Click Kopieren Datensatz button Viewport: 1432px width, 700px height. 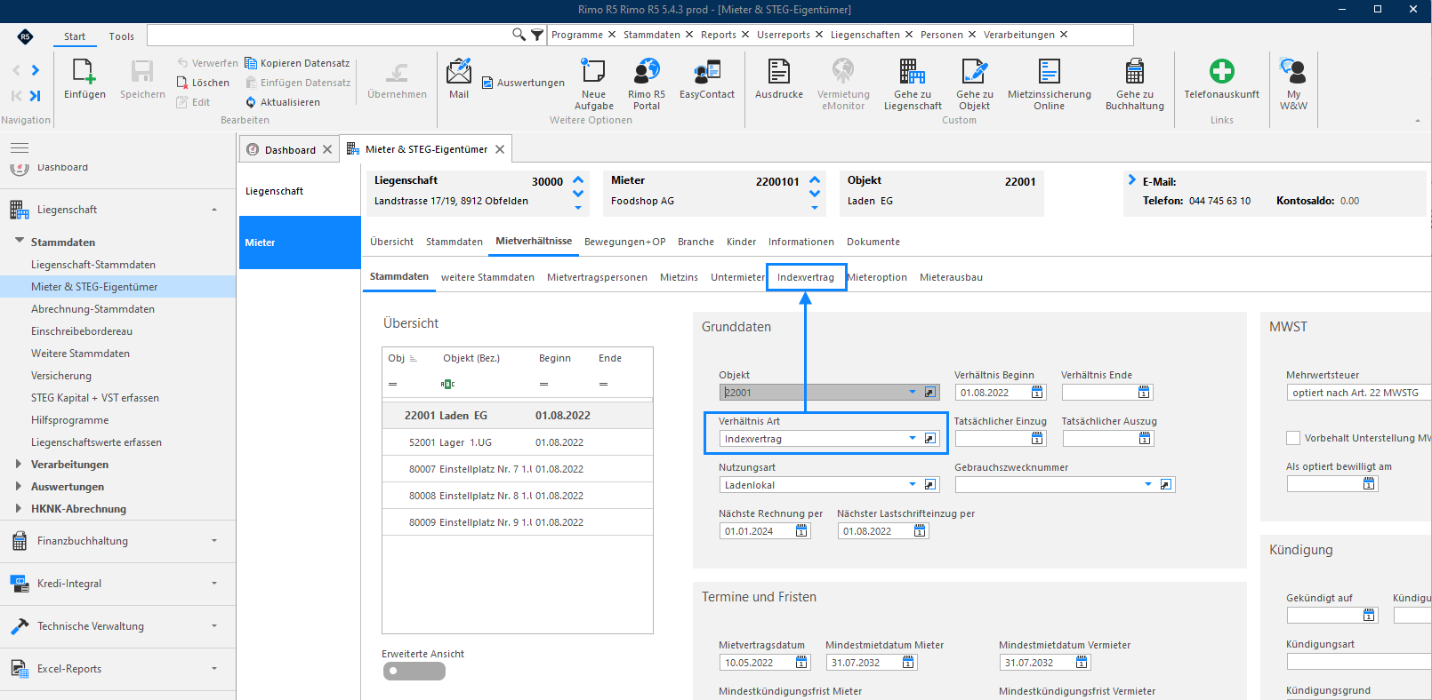[297, 63]
